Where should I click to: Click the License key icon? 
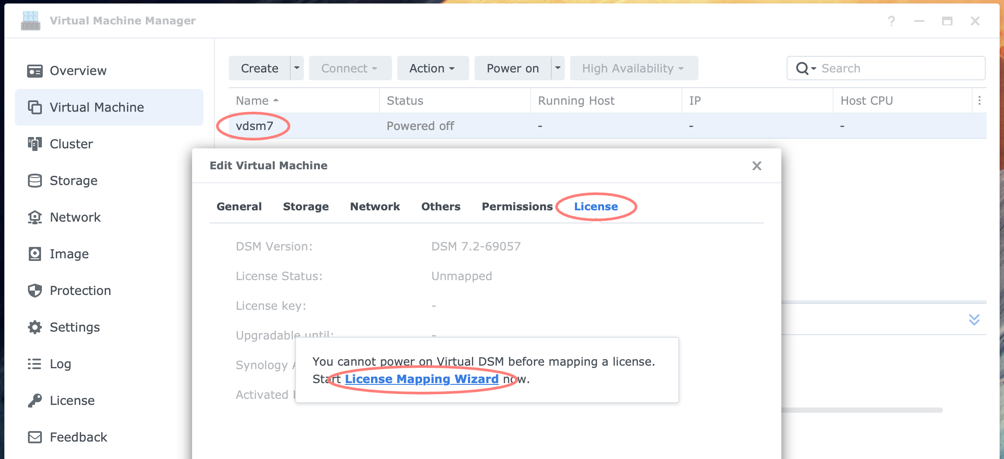(35, 401)
